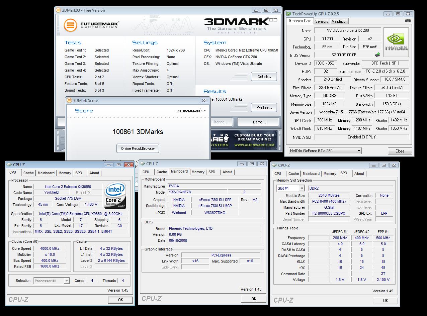This screenshot has height=316, width=427.
Task: Switch to the Validation tab in GPU-Z
Action: point(340,21)
